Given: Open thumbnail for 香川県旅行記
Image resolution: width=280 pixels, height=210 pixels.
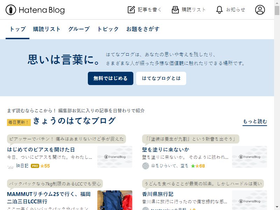Looking at the screenshot, I should click(x=250, y=200).
